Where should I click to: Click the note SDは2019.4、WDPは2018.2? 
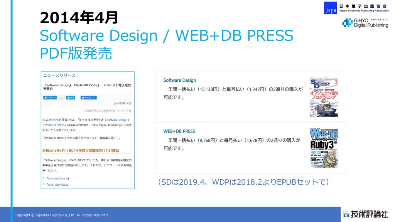pyautogui.click(x=244, y=182)
